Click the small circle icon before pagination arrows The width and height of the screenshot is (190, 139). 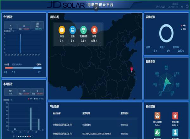pyautogui.click(x=14, y=136)
